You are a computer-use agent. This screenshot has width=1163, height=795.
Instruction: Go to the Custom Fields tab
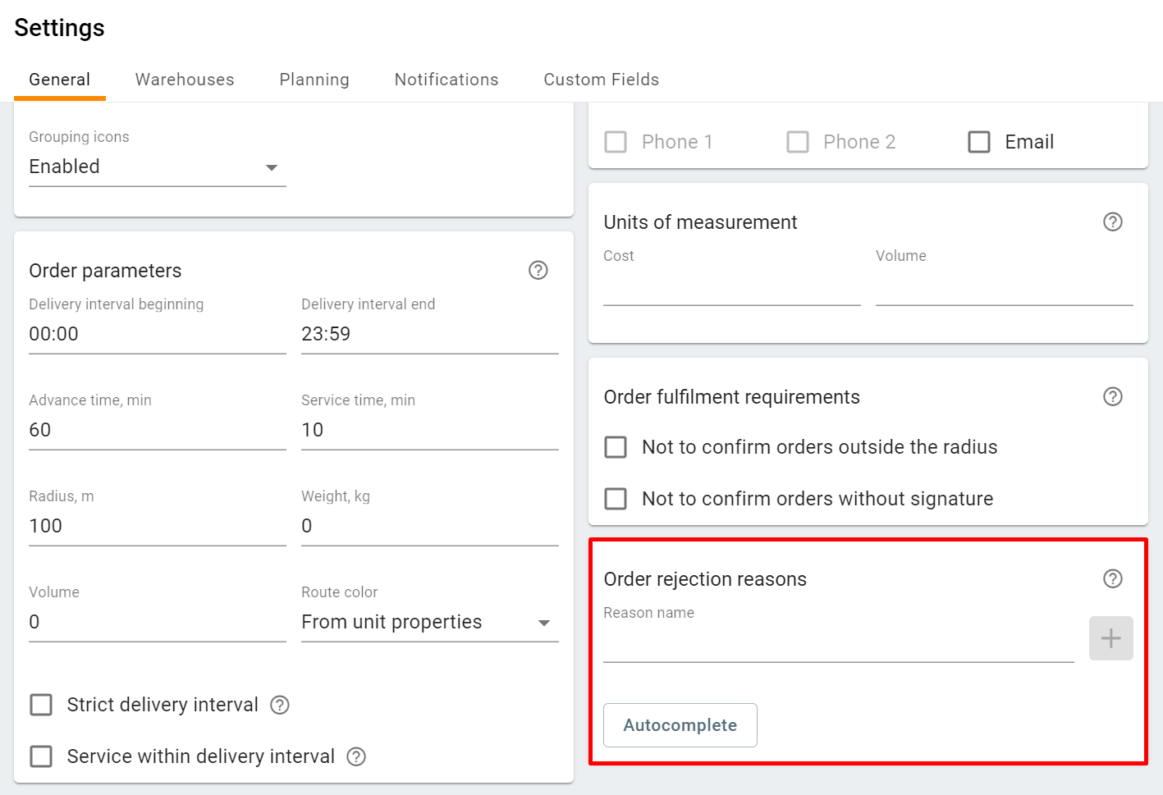point(601,80)
